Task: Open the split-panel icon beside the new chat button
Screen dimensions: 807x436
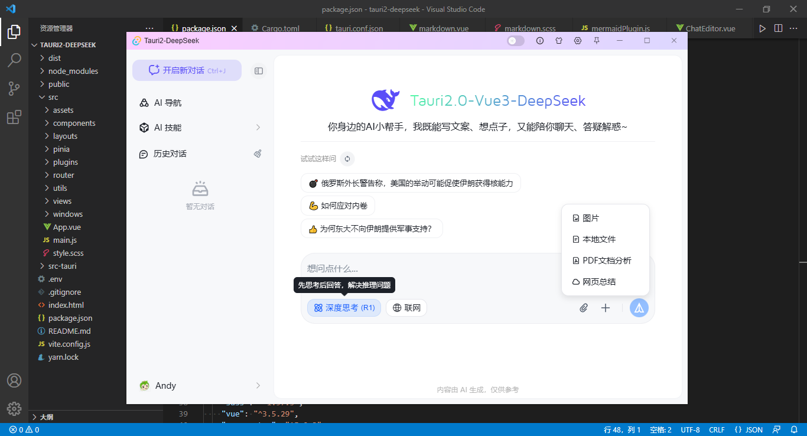Action: click(x=258, y=70)
